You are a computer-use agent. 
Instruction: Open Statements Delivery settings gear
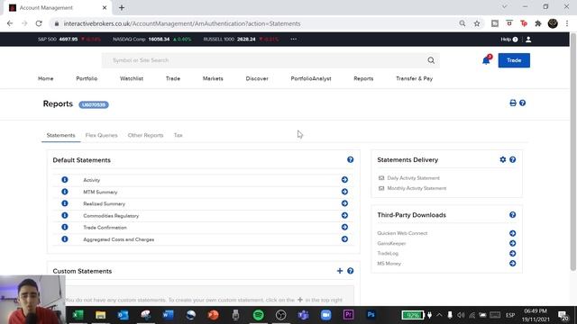point(503,159)
